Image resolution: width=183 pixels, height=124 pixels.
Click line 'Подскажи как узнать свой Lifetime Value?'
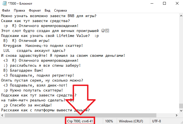pos(50,36)
